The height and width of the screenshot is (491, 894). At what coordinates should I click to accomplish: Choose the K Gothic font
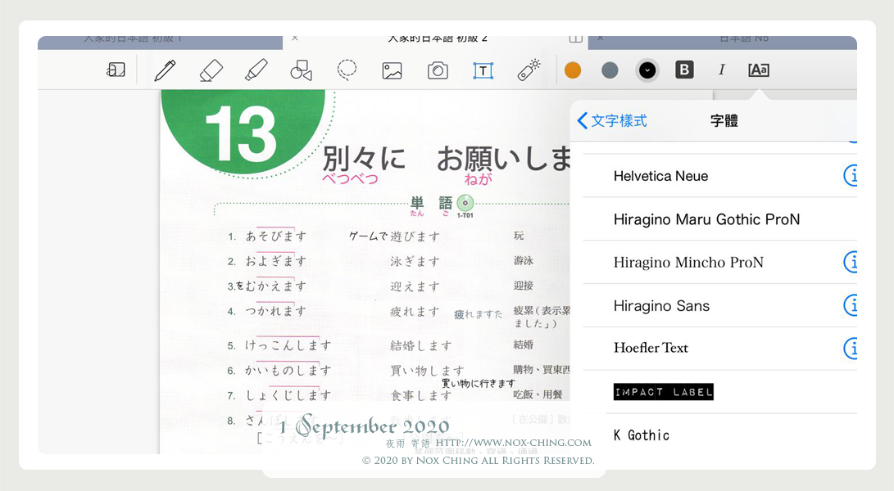(x=719, y=434)
